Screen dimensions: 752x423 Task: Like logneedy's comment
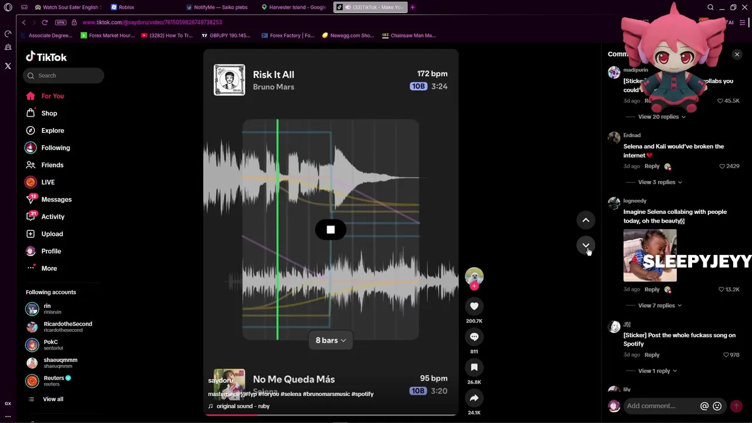point(722,290)
